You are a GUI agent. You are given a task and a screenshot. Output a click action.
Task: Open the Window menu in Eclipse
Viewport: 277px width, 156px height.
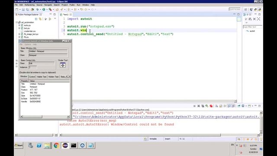[86, 5]
